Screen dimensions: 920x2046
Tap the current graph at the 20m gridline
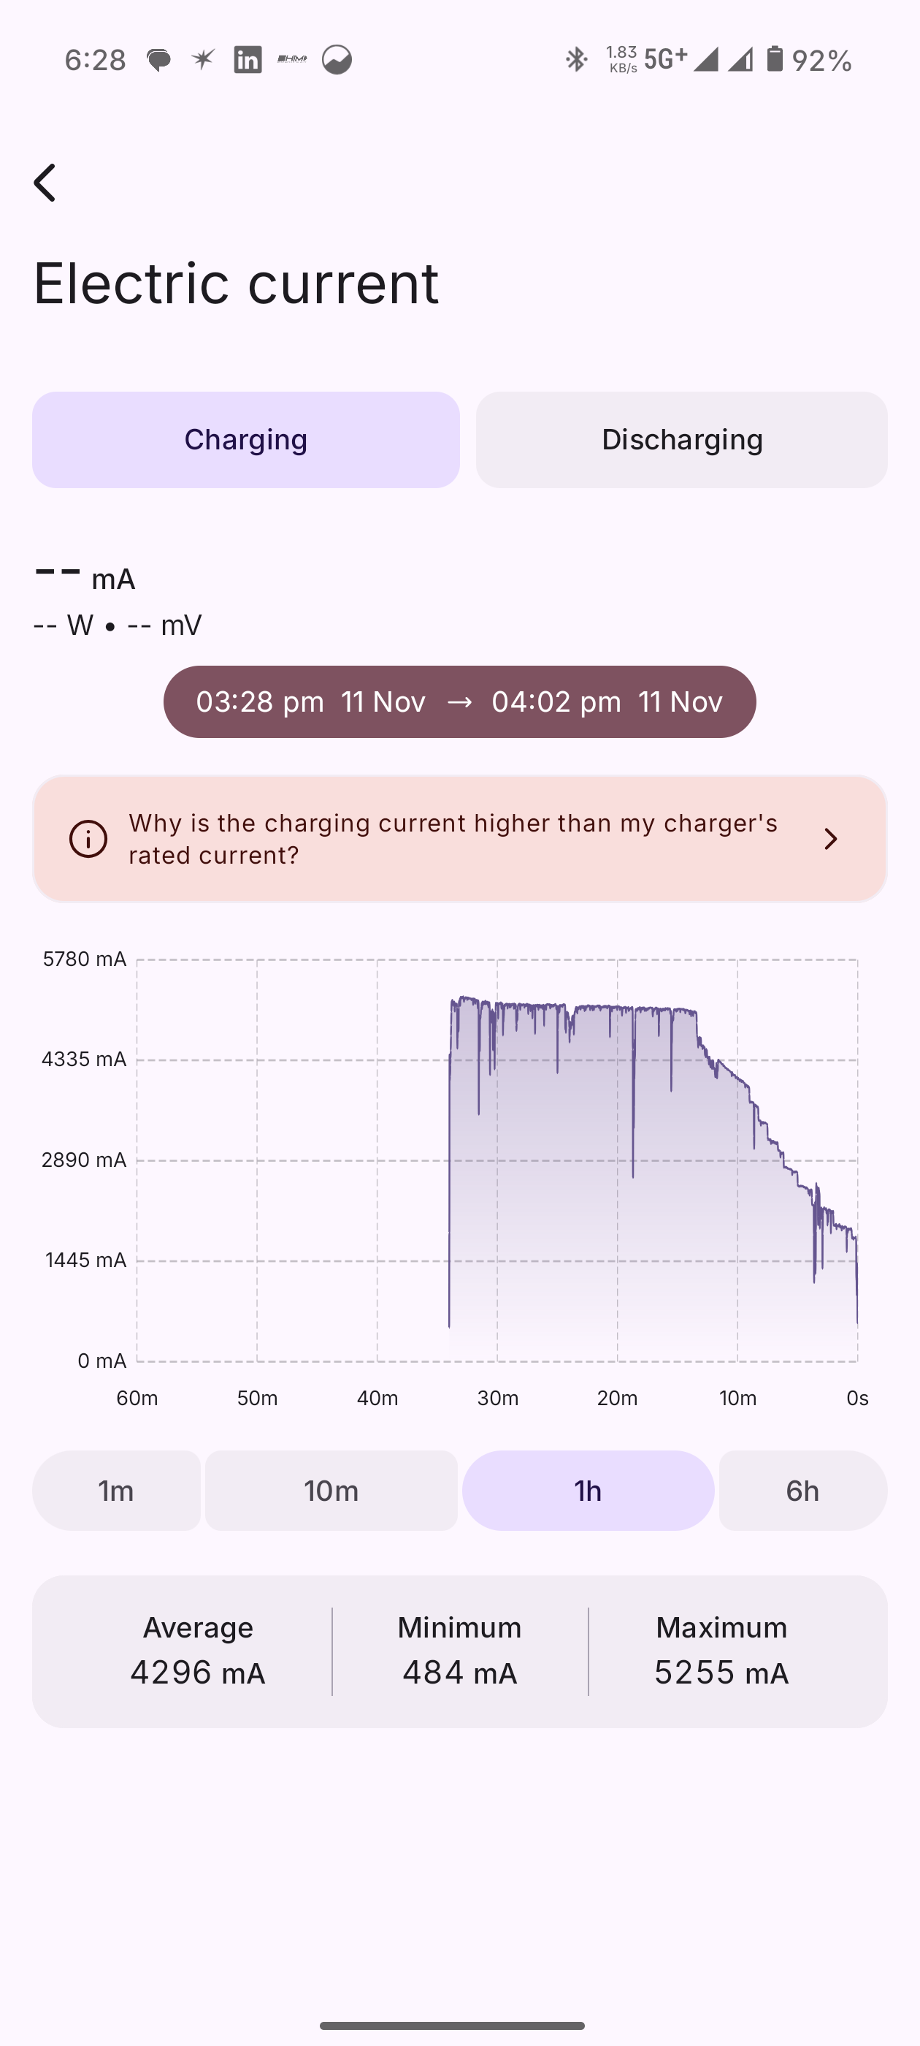(x=618, y=1160)
